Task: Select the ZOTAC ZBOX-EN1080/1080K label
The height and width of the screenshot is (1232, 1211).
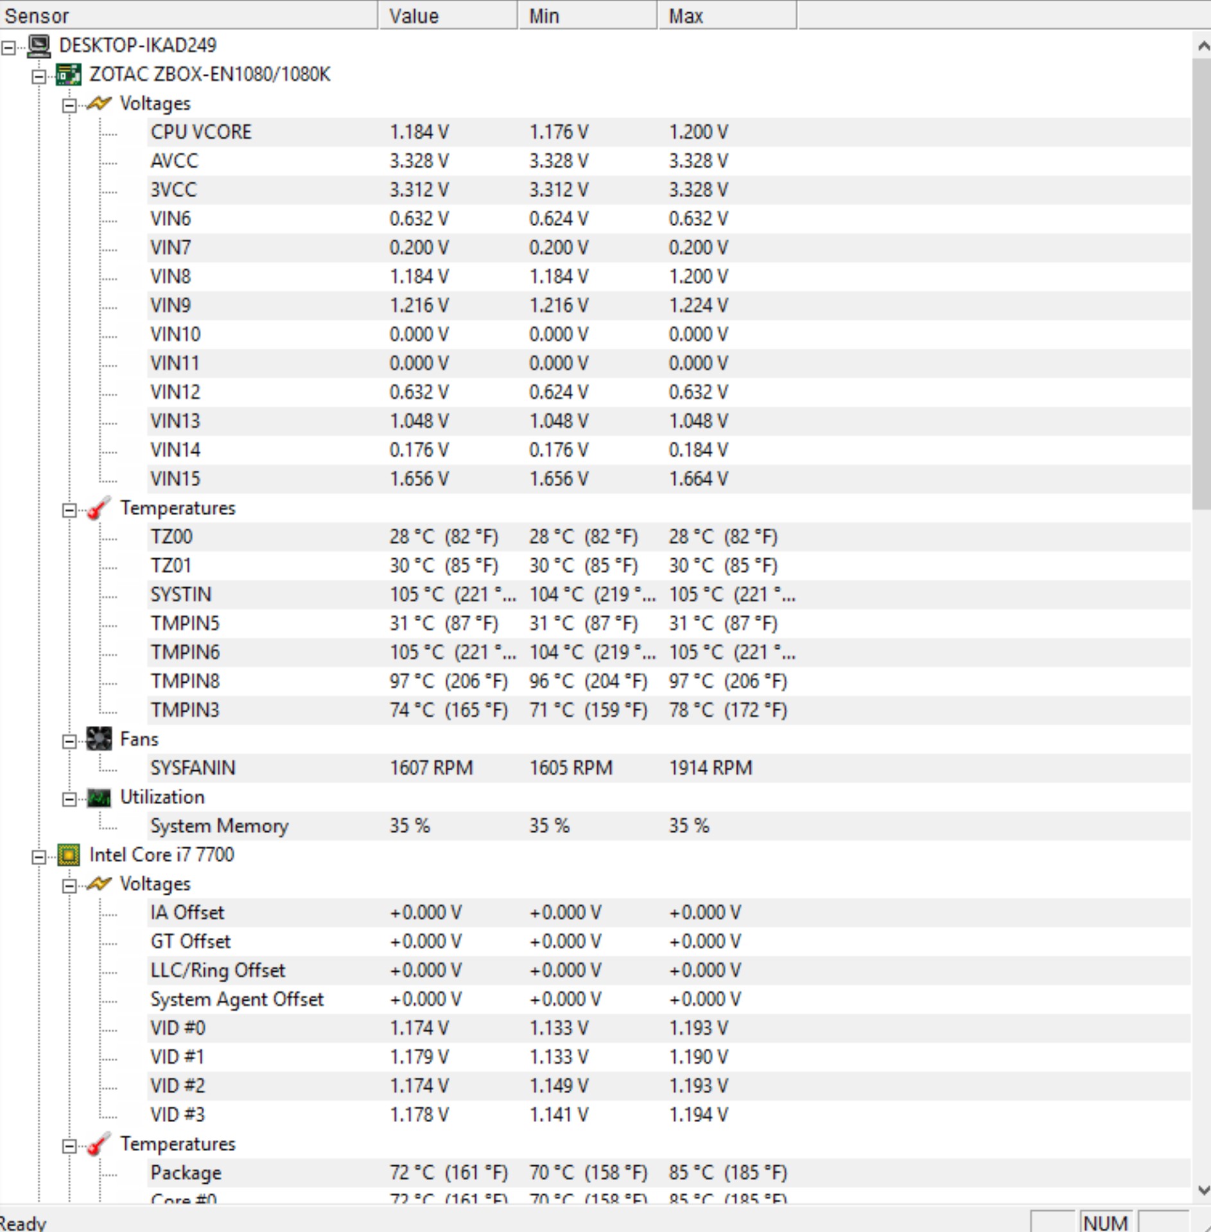Action: click(210, 75)
